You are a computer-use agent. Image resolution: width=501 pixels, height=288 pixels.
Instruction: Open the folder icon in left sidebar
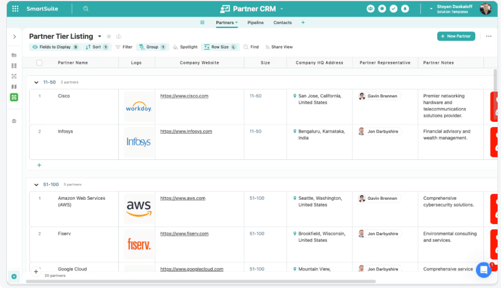(x=14, y=55)
